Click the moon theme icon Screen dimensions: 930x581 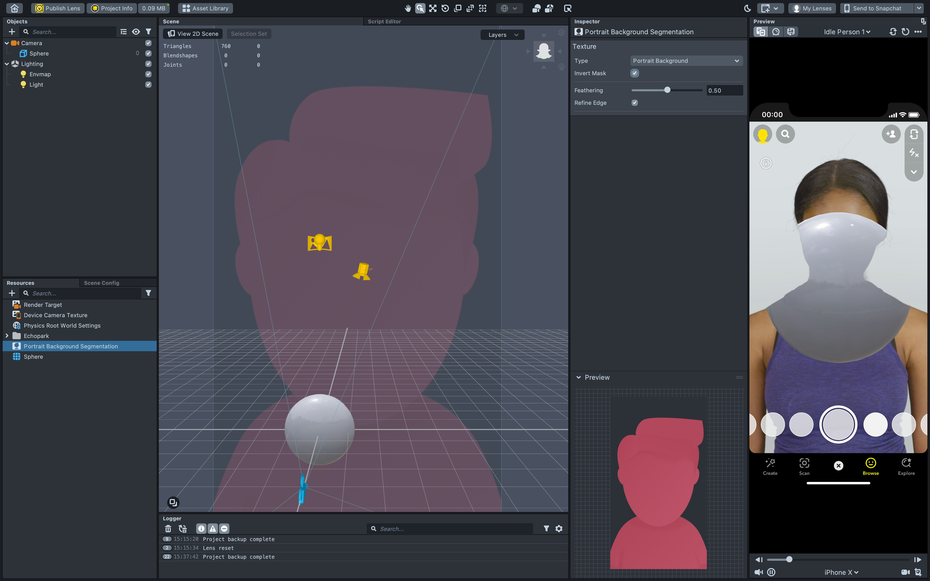pos(748,8)
